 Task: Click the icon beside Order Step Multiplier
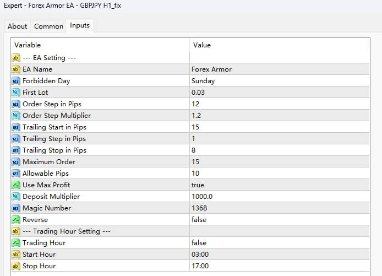(x=15, y=116)
